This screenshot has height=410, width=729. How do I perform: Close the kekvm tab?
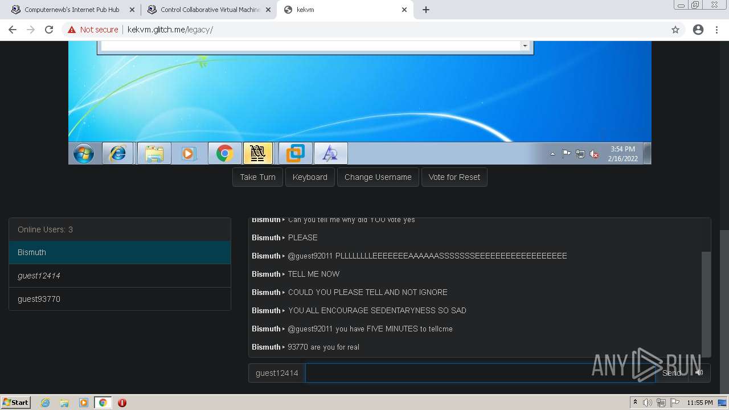tap(404, 10)
